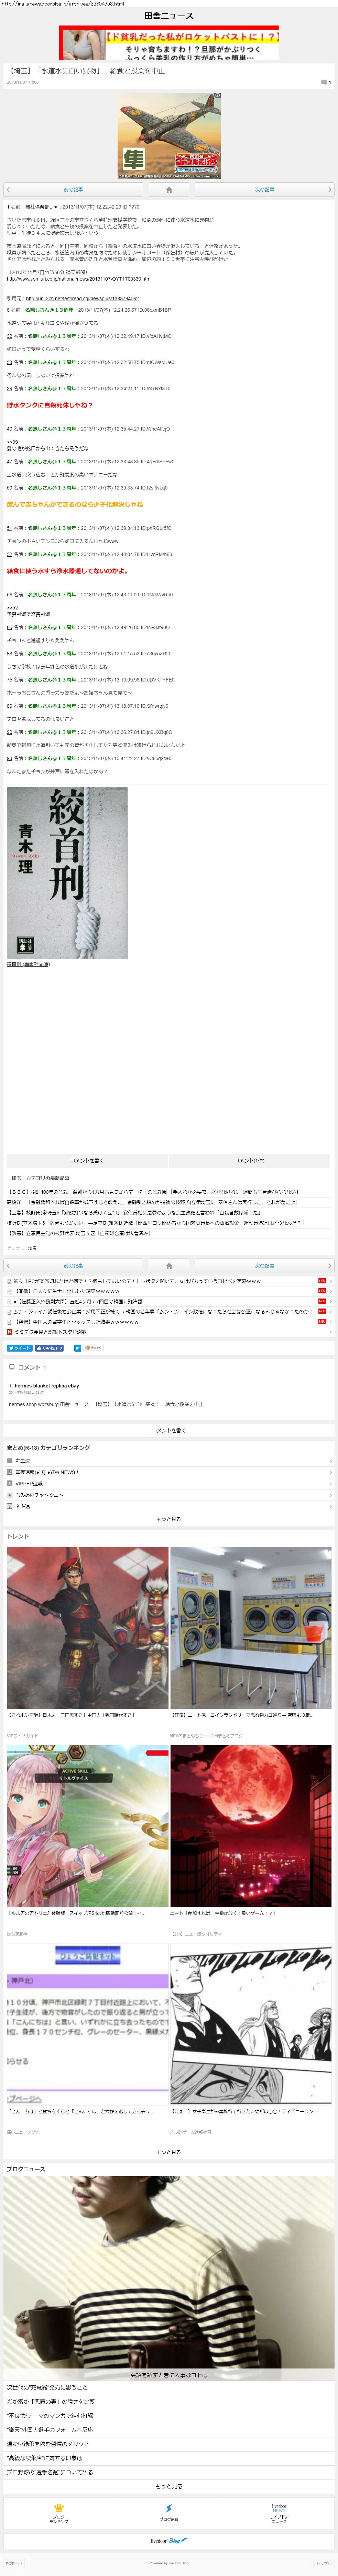Open the banner ad under the site title
The height and width of the screenshot is (2576, 338).
click(168, 43)
